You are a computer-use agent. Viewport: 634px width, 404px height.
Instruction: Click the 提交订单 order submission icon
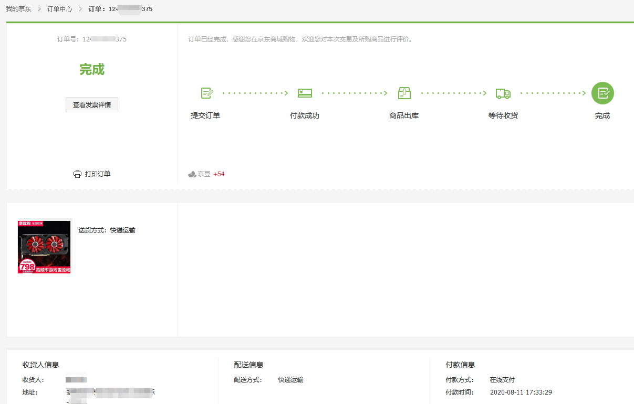206,93
